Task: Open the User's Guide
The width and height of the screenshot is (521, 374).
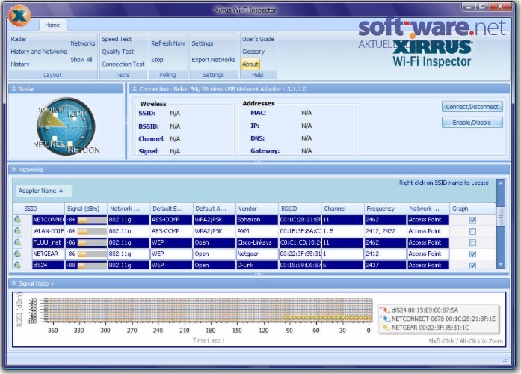Action: pos(258,39)
